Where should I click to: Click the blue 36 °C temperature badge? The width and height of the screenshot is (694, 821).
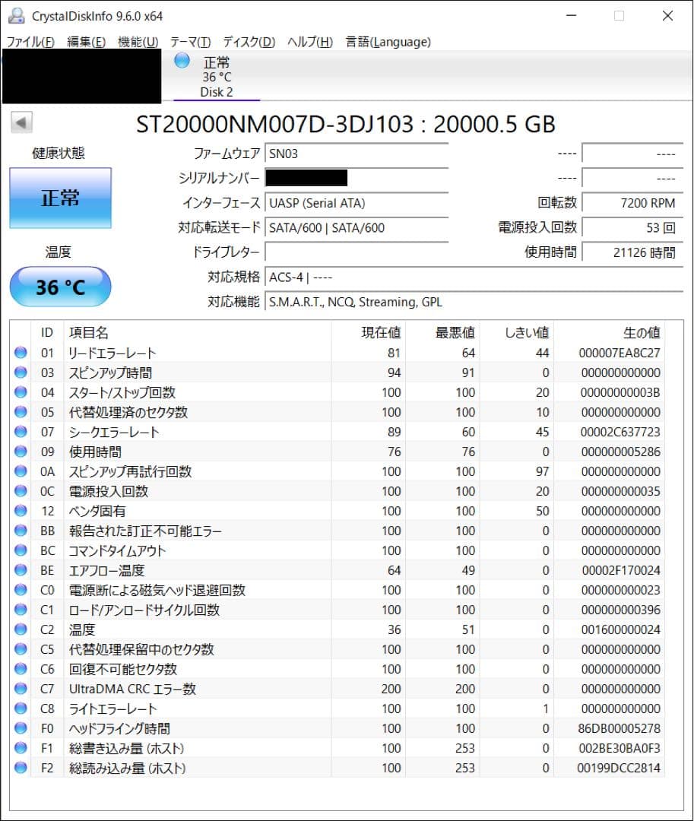coord(59,287)
